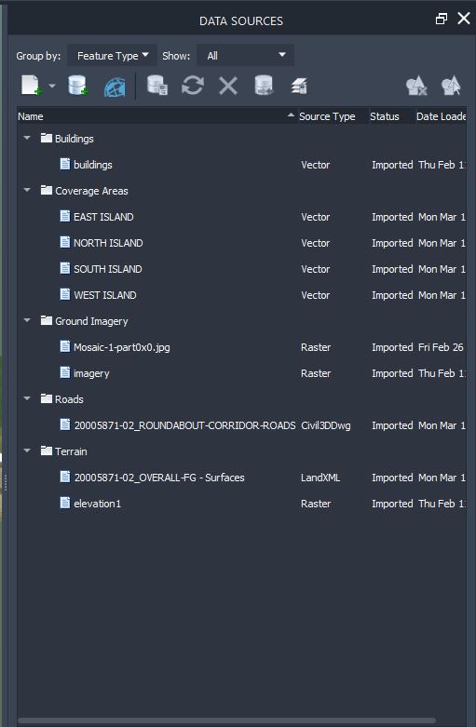
Task: Select the WEST ISLAND data source
Action: [241, 295]
